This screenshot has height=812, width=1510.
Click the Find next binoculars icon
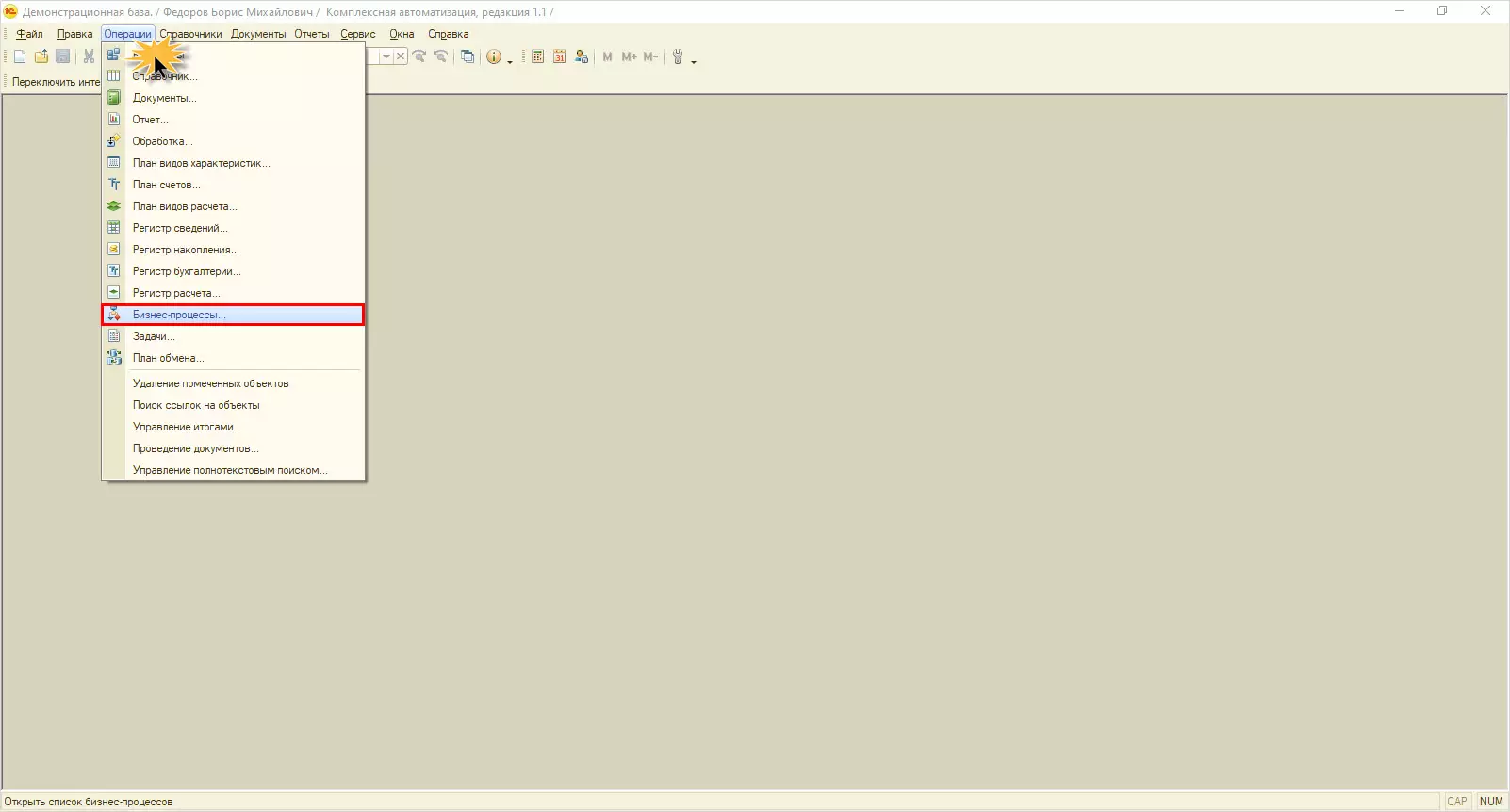[419, 57]
